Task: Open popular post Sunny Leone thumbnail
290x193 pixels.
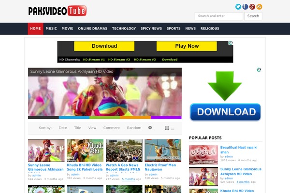Action: pyautogui.click(x=203, y=177)
